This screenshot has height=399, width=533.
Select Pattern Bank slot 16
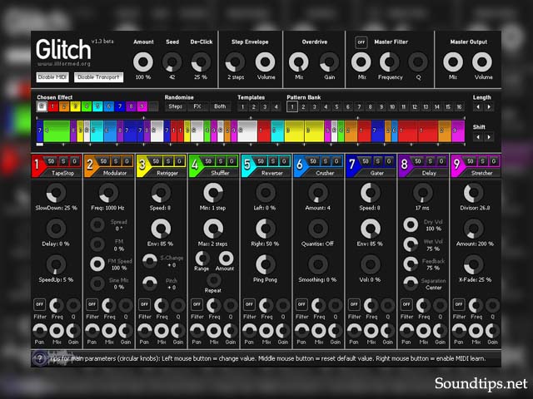(x=459, y=107)
